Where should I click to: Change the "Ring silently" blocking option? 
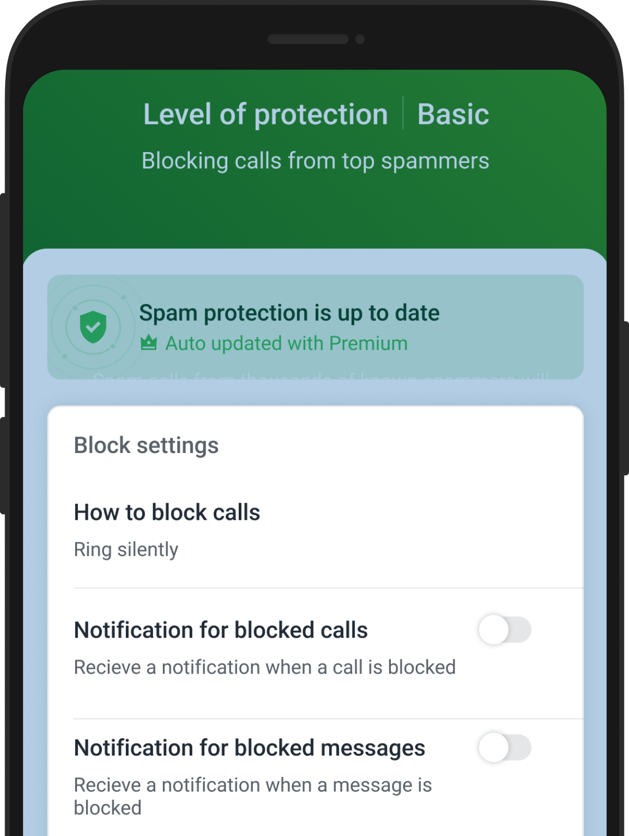(x=126, y=548)
